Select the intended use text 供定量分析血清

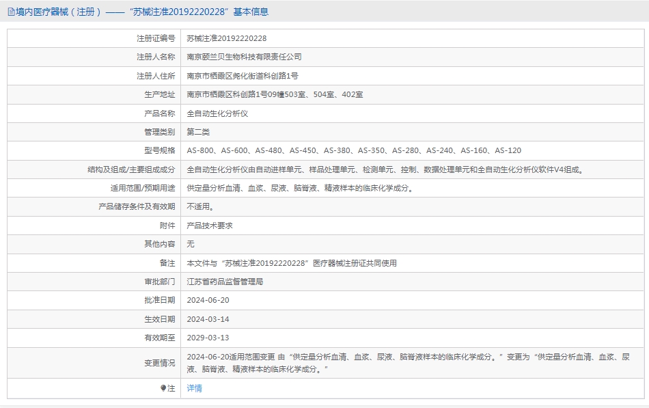[x=301, y=188]
